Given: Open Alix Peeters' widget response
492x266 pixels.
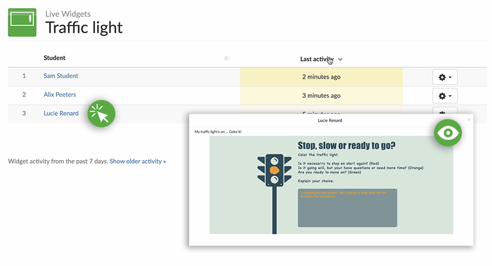Looking at the screenshot, I should pyautogui.click(x=60, y=94).
